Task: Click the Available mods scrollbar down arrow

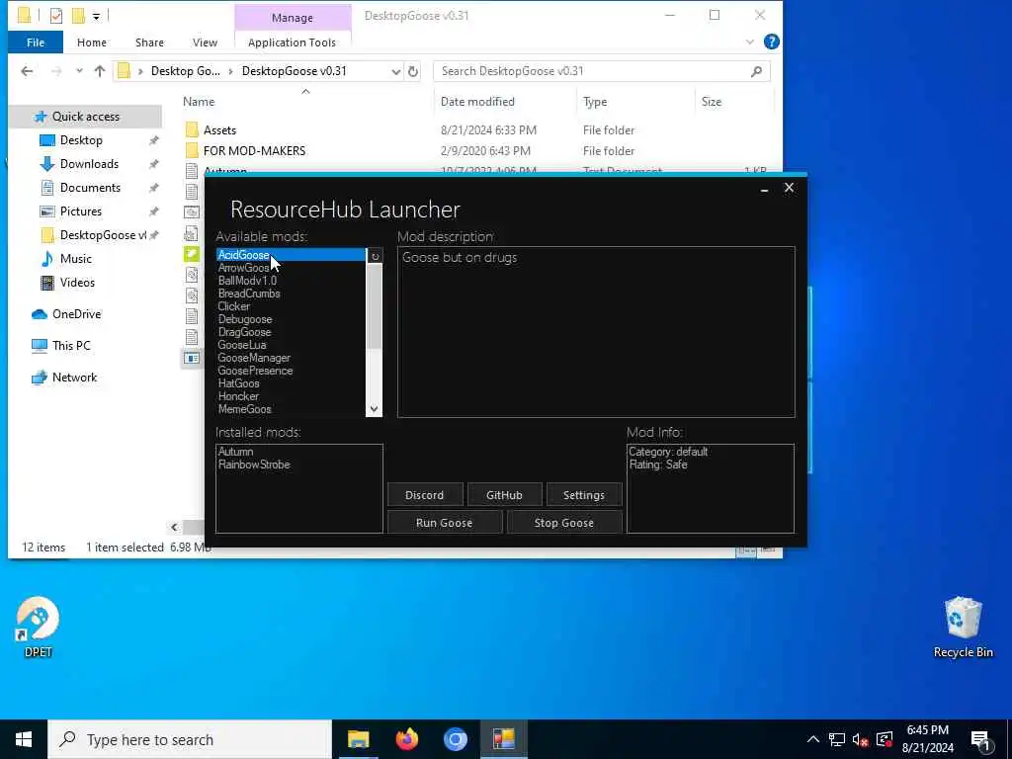Action: (x=374, y=409)
